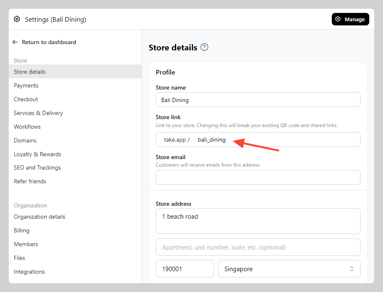Open Domains settings
The height and width of the screenshot is (292, 383).
tap(75, 140)
